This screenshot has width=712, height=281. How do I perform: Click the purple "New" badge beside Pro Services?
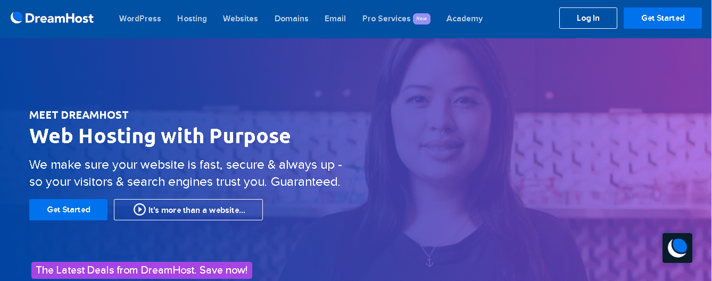click(421, 19)
